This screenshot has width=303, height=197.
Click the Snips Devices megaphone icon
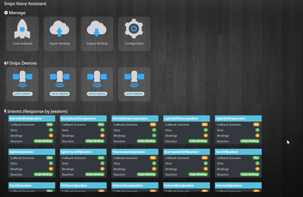coord(6,63)
